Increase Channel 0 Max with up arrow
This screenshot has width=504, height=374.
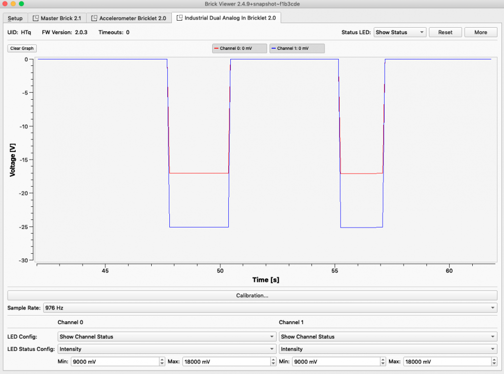[x=273, y=359]
